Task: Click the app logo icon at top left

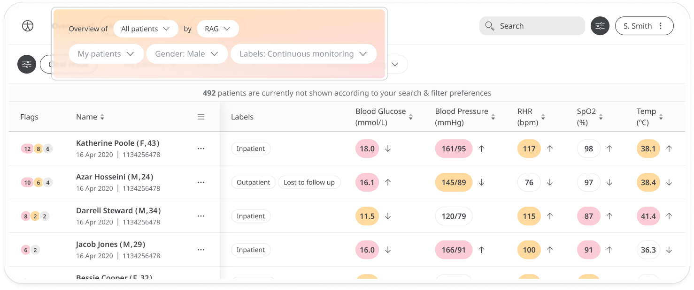Action: tap(28, 26)
